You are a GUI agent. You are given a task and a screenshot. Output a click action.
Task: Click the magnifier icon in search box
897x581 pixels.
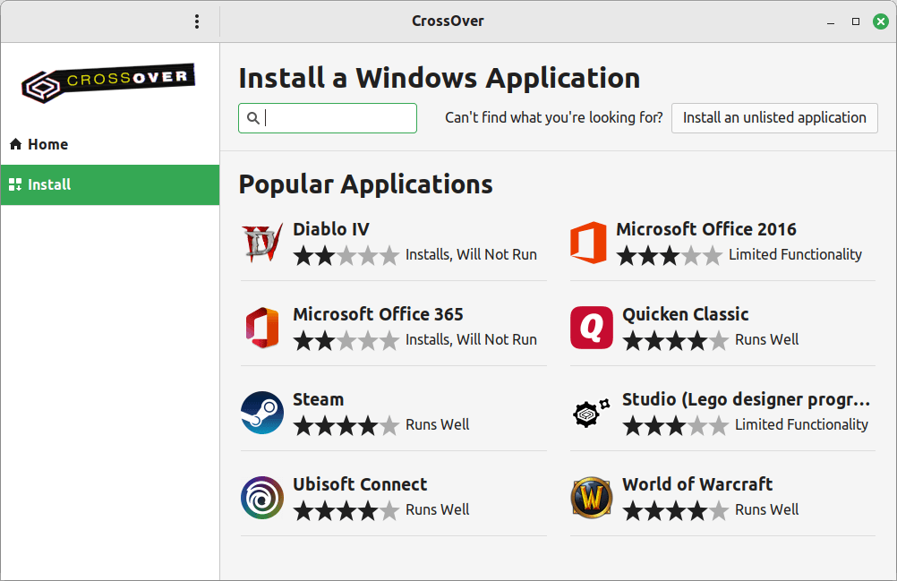pos(253,118)
